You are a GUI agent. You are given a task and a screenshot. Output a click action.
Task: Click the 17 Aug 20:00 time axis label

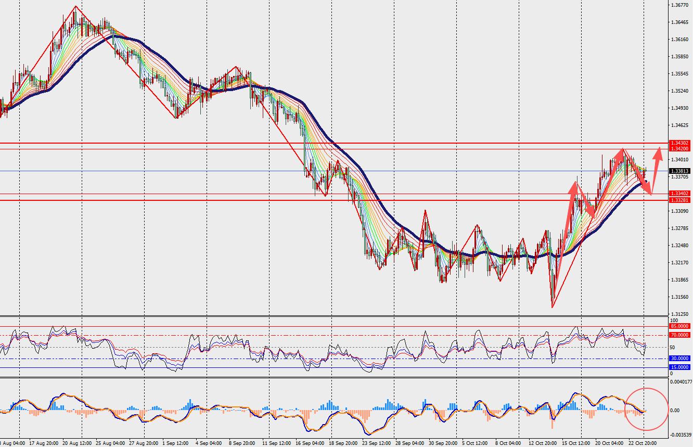[x=44, y=443]
